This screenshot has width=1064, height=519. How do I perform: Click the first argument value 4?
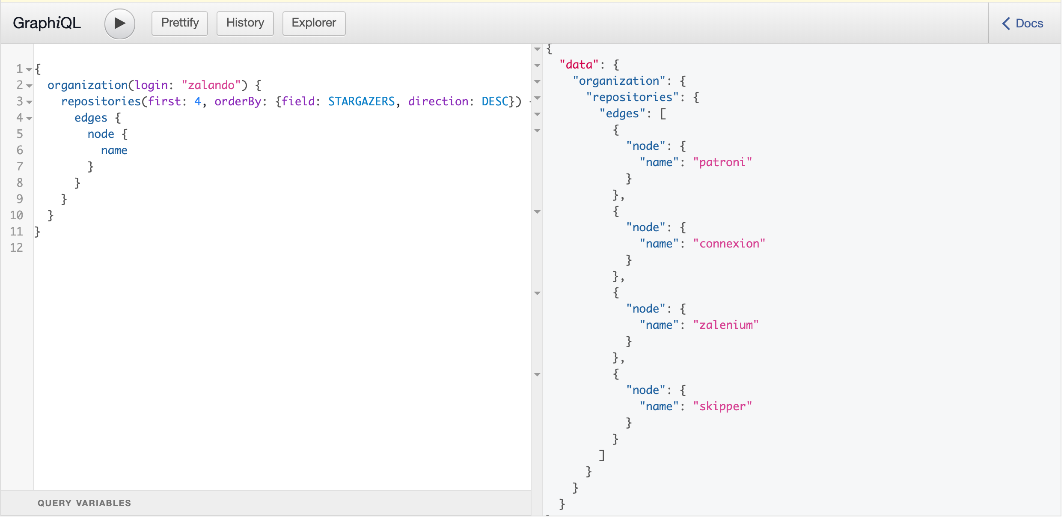coord(198,101)
